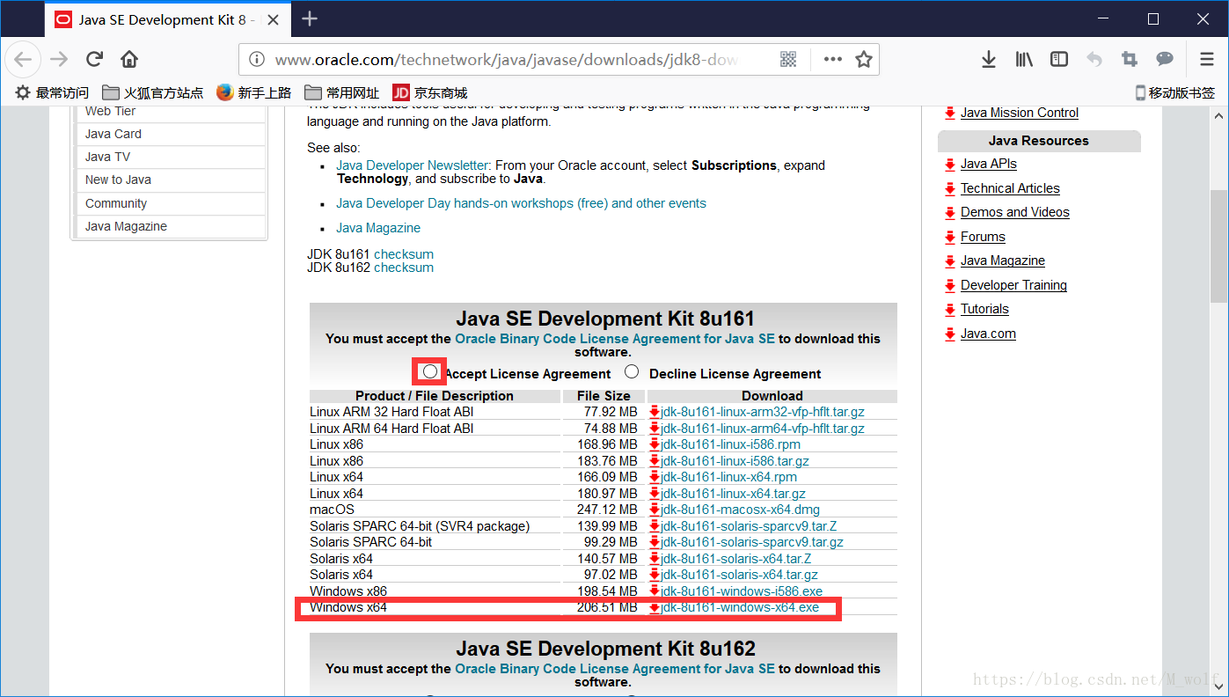1229x697 pixels.
Task: Open 移动版书签 mobile bookmarks
Action: coord(1175,92)
